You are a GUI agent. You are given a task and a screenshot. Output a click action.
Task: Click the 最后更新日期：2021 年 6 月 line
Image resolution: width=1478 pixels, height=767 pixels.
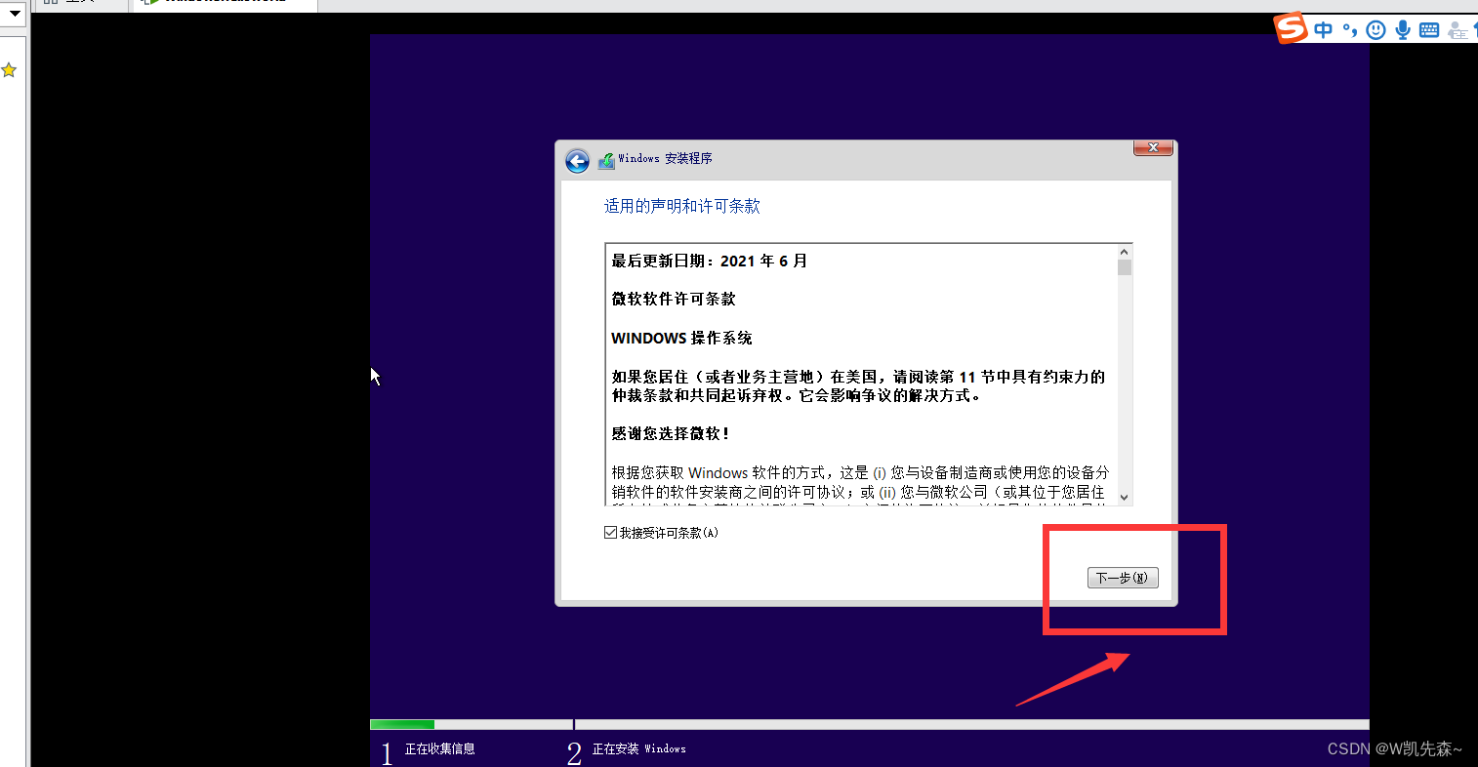click(x=710, y=261)
